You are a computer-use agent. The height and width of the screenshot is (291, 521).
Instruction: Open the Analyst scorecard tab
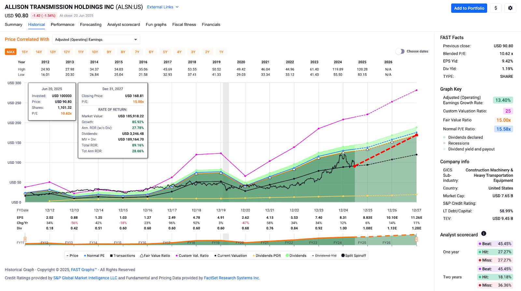point(124,24)
